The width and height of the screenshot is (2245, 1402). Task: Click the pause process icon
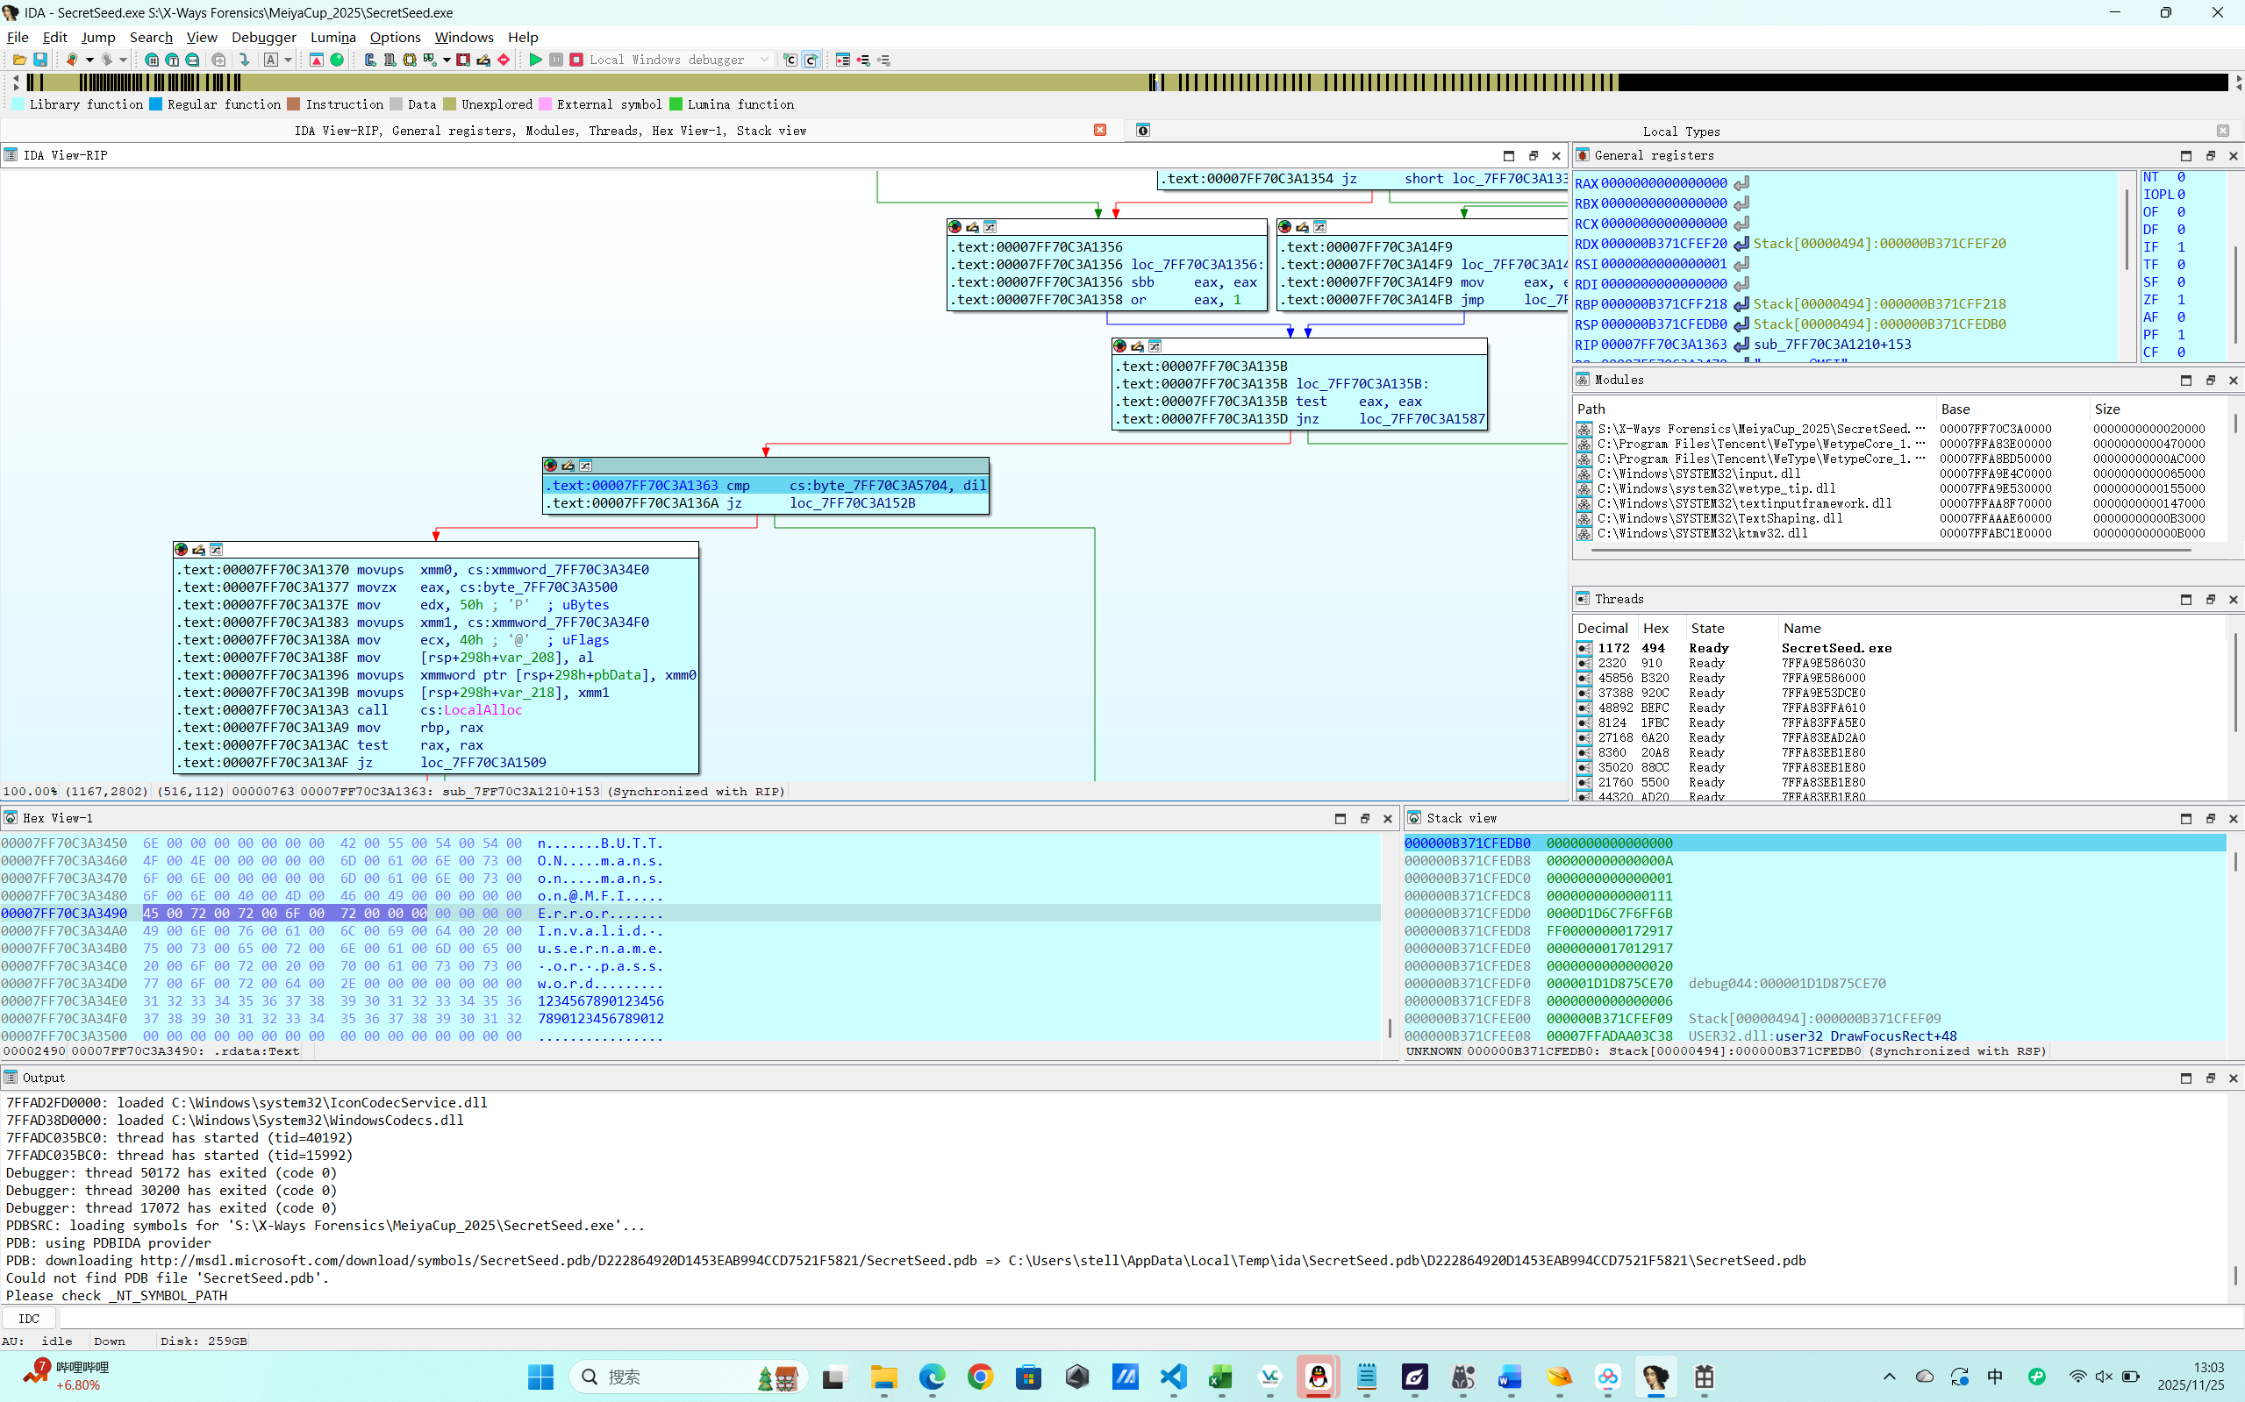click(555, 60)
